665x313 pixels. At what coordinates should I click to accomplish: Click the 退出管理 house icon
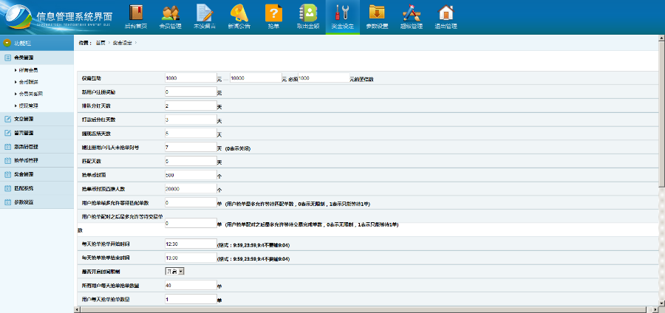click(446, 13)
